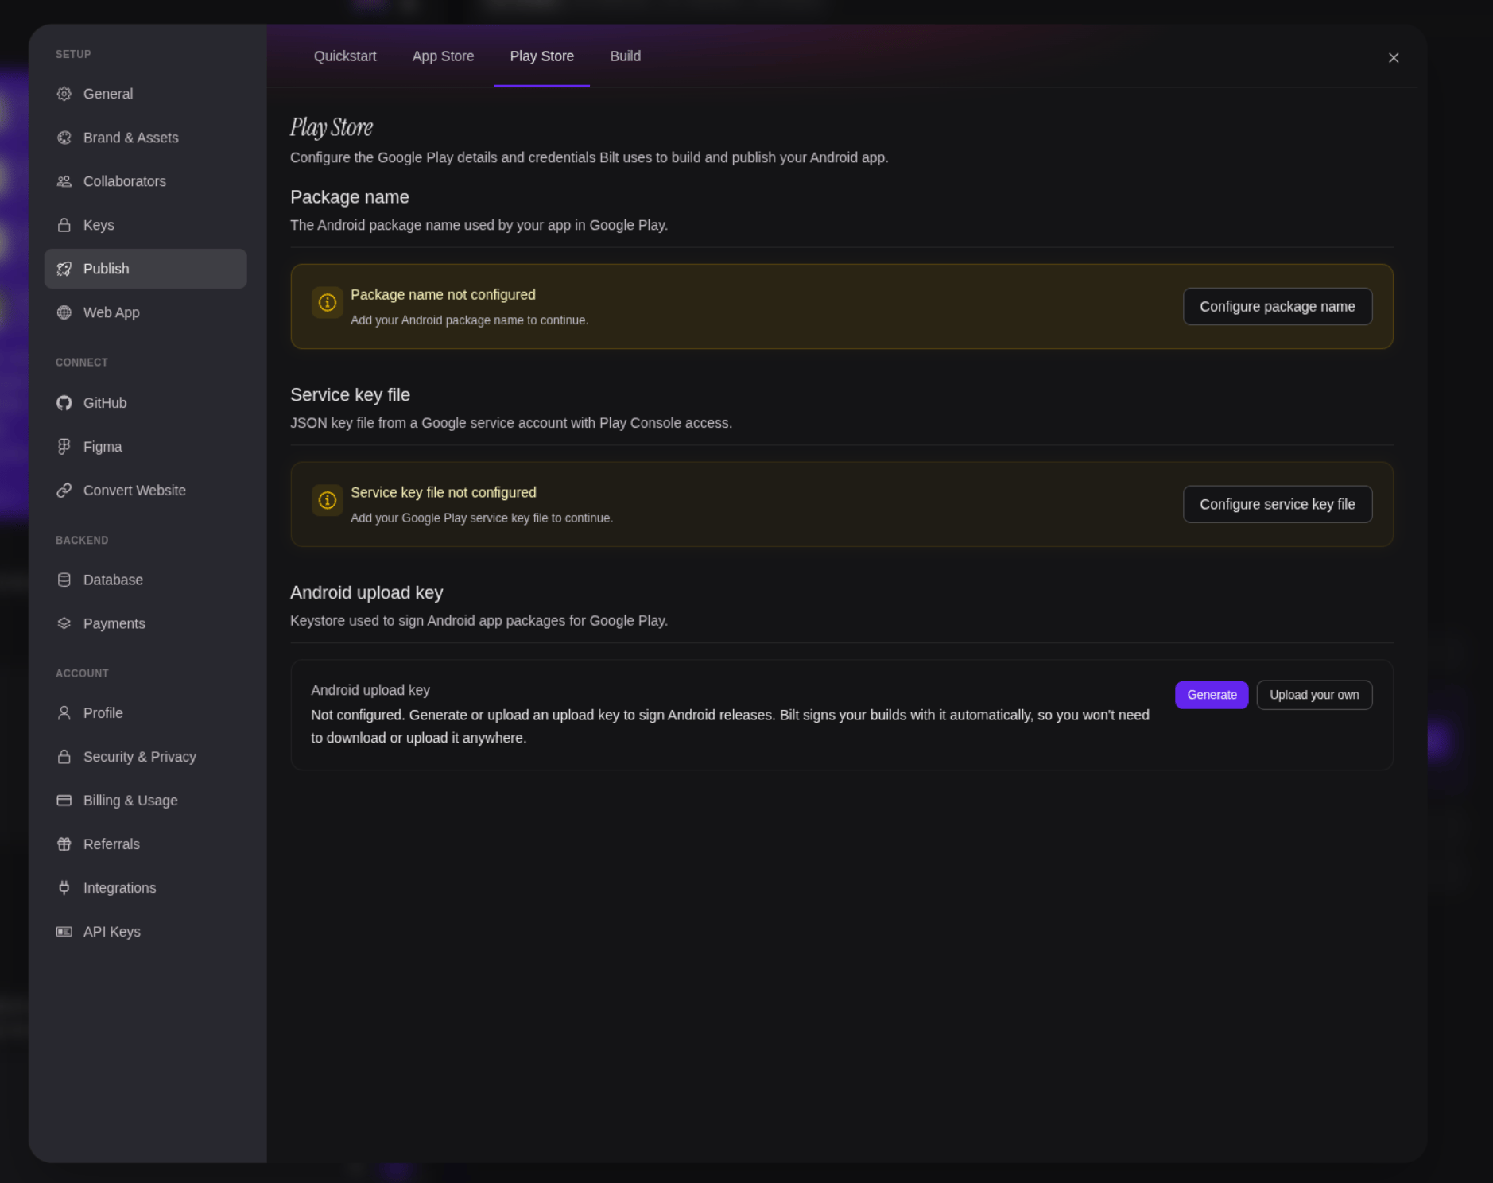Click the 'Package name not configured' text
Image resolution: width=1493 pixels, height=1183 pixels.
(443, 295)
